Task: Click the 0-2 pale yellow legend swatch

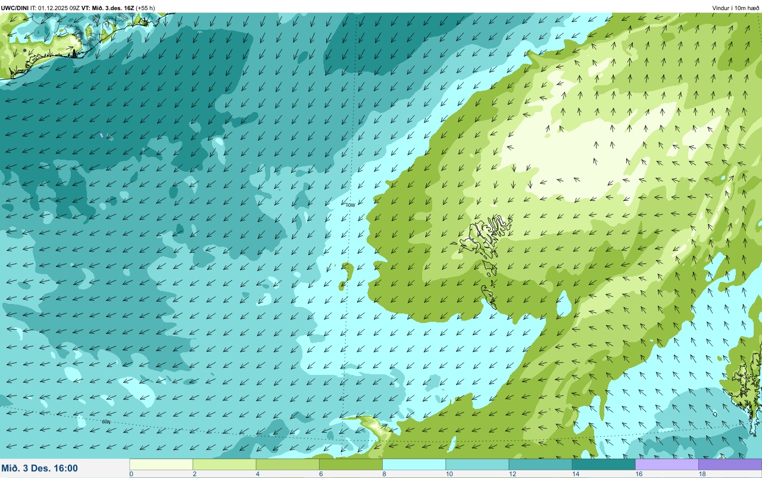Action: tap(161, 464)
